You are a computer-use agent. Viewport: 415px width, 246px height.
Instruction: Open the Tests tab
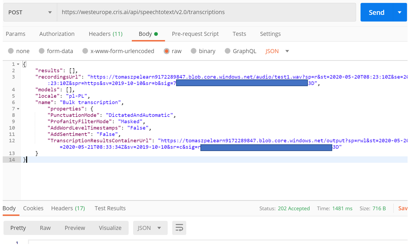pos(239,34)
